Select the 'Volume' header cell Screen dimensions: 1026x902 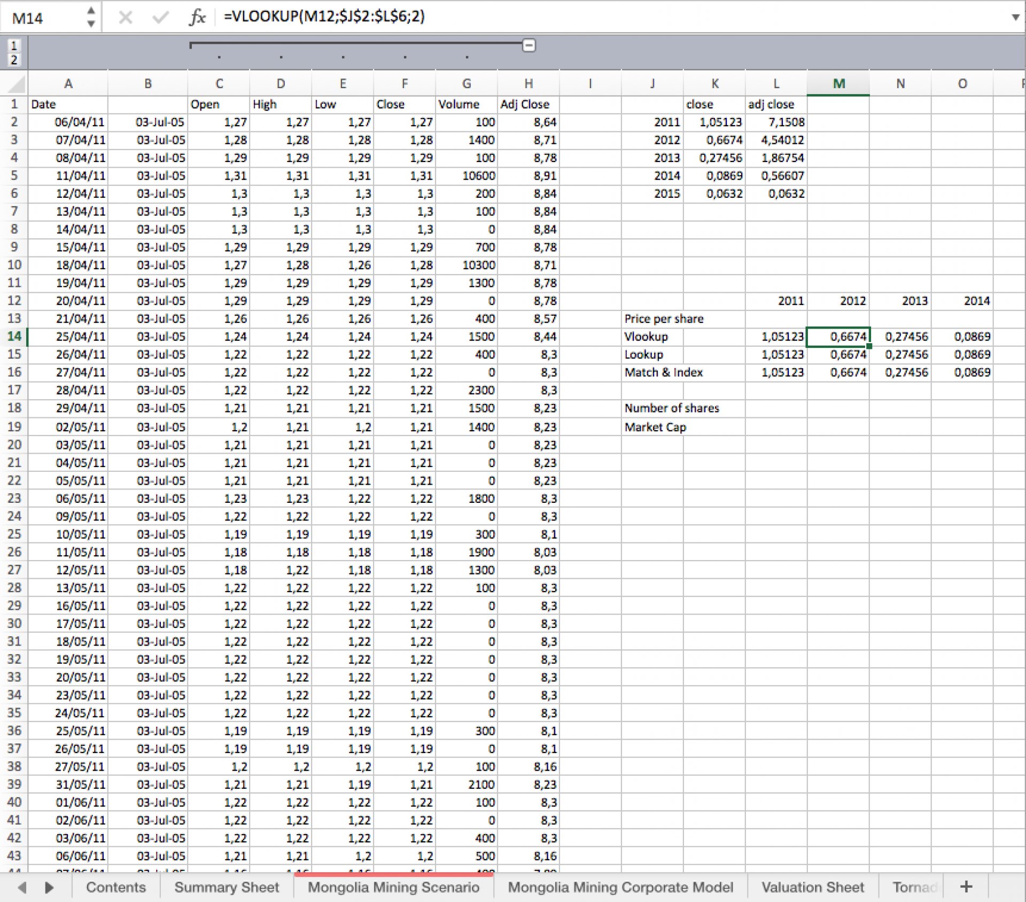pyautogui.click(x=467, y=105)
